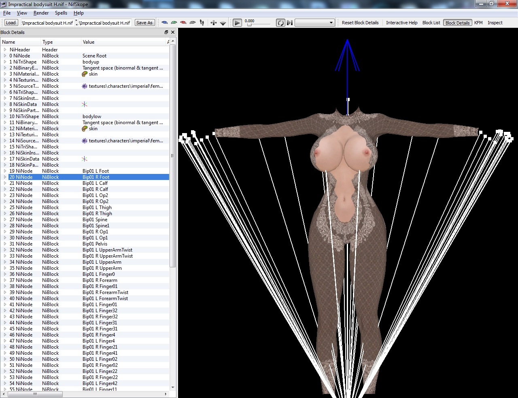Open the Spells menu
The height and width of the screenshot is (398, 518).
coord(61,13)
